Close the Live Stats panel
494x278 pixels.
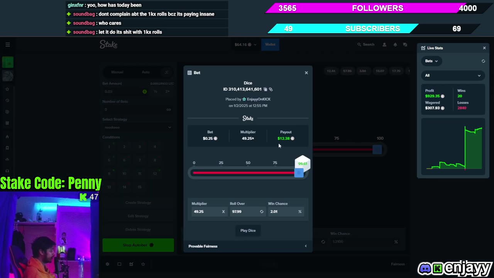[484, 48]
